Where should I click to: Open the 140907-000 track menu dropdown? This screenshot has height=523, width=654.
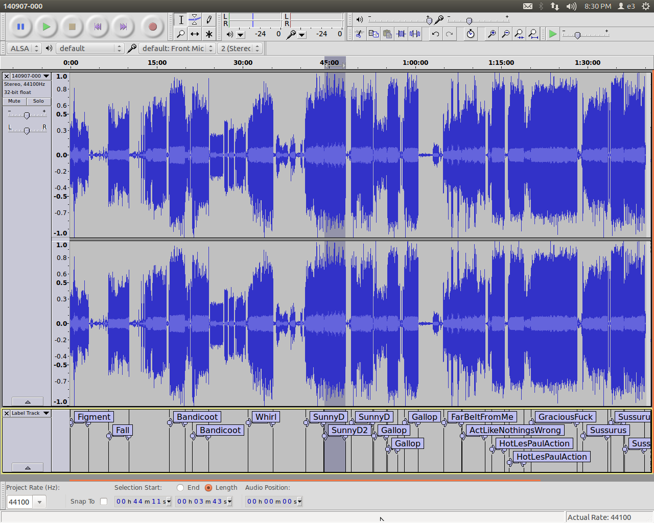click(x=30, y=76)
